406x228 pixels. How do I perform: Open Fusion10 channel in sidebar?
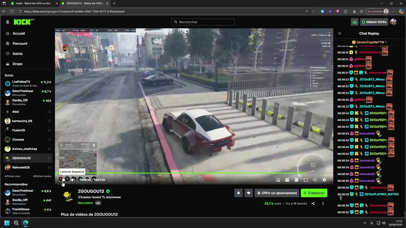click(28, 130)
